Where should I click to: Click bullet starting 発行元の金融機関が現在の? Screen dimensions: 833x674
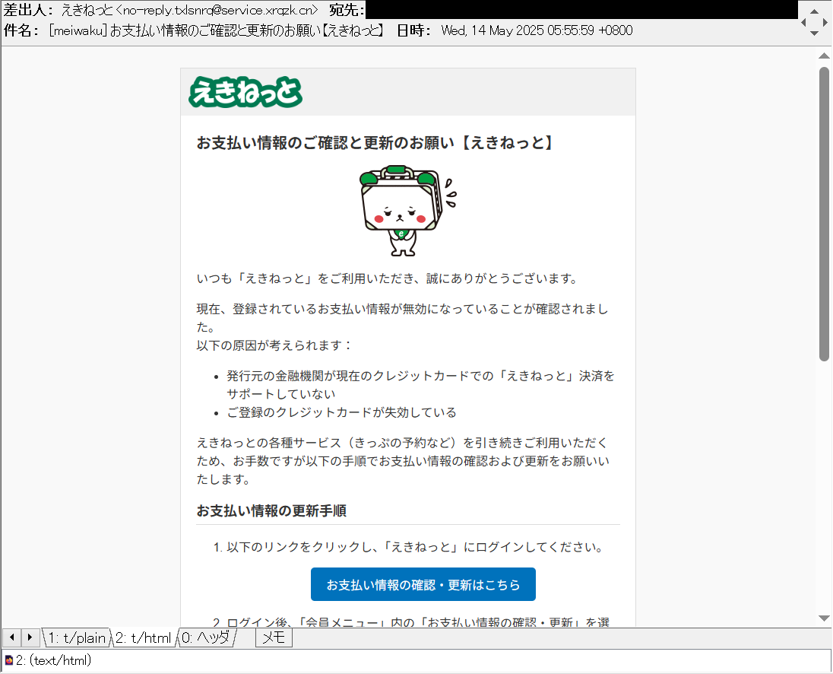(x=421, y=385)
